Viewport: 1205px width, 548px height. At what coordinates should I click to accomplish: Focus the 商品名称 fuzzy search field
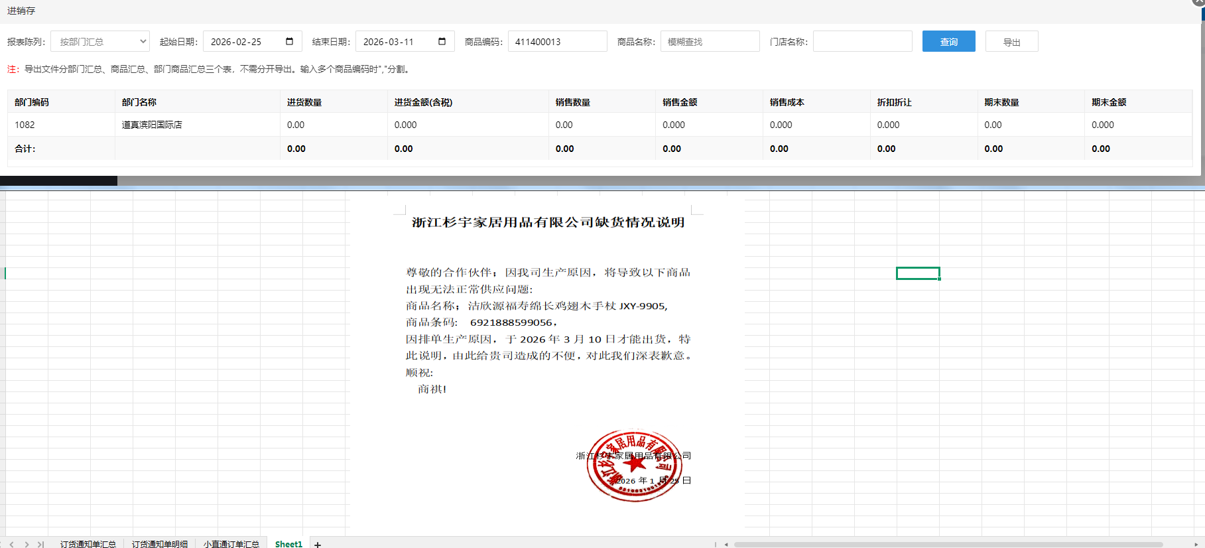point(710,41)
